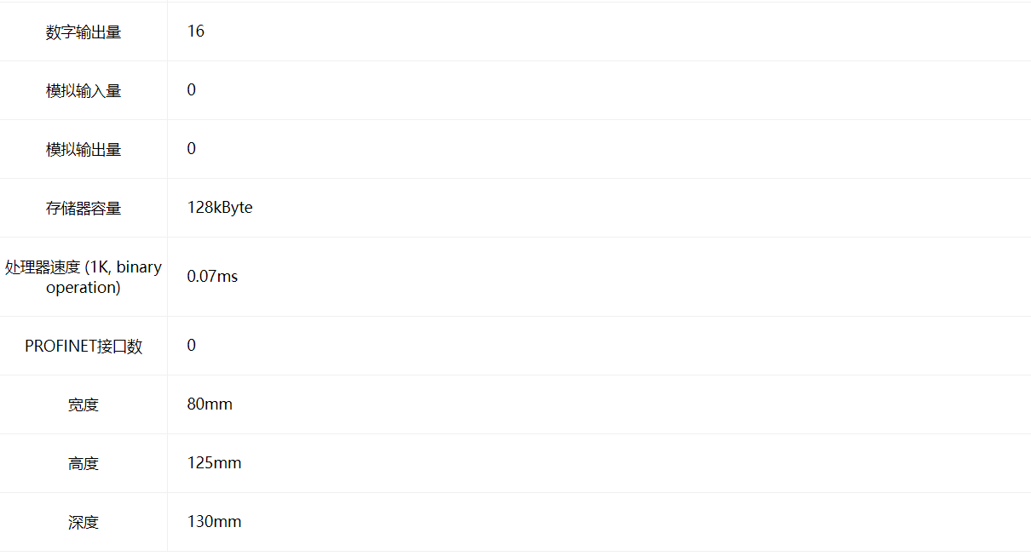Click the 模拟输入量 row label
This screenshot has width=1031, height=556.
[x=84, y=91]
